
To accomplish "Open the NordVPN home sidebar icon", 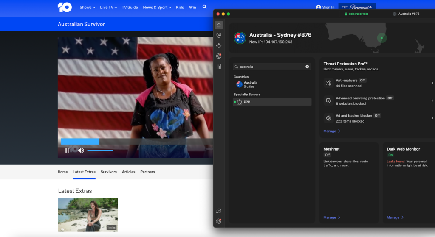I will (x=219, y=25).
